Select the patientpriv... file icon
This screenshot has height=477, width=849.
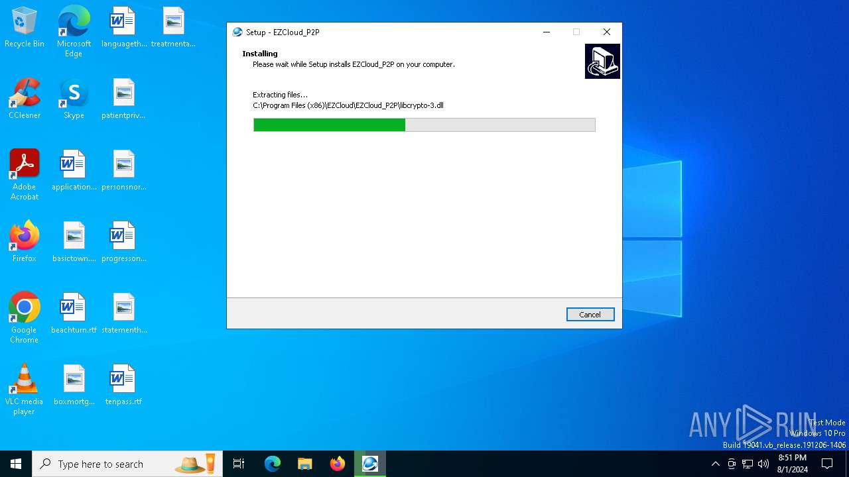pos(124,99)
